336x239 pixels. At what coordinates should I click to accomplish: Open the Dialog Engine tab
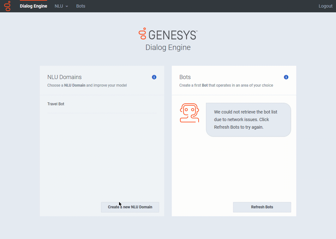click(33, 6)
